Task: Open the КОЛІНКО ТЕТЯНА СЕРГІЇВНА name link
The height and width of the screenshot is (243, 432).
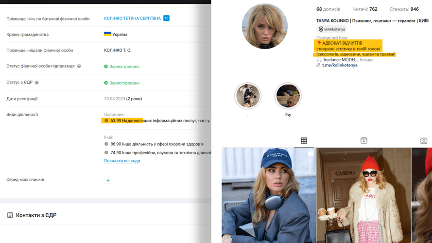Action: click(x=133, y=18)
